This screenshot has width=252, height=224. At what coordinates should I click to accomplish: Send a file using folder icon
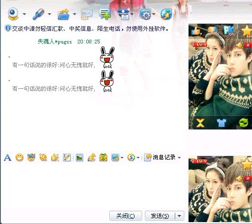click(x=63, y=14)
